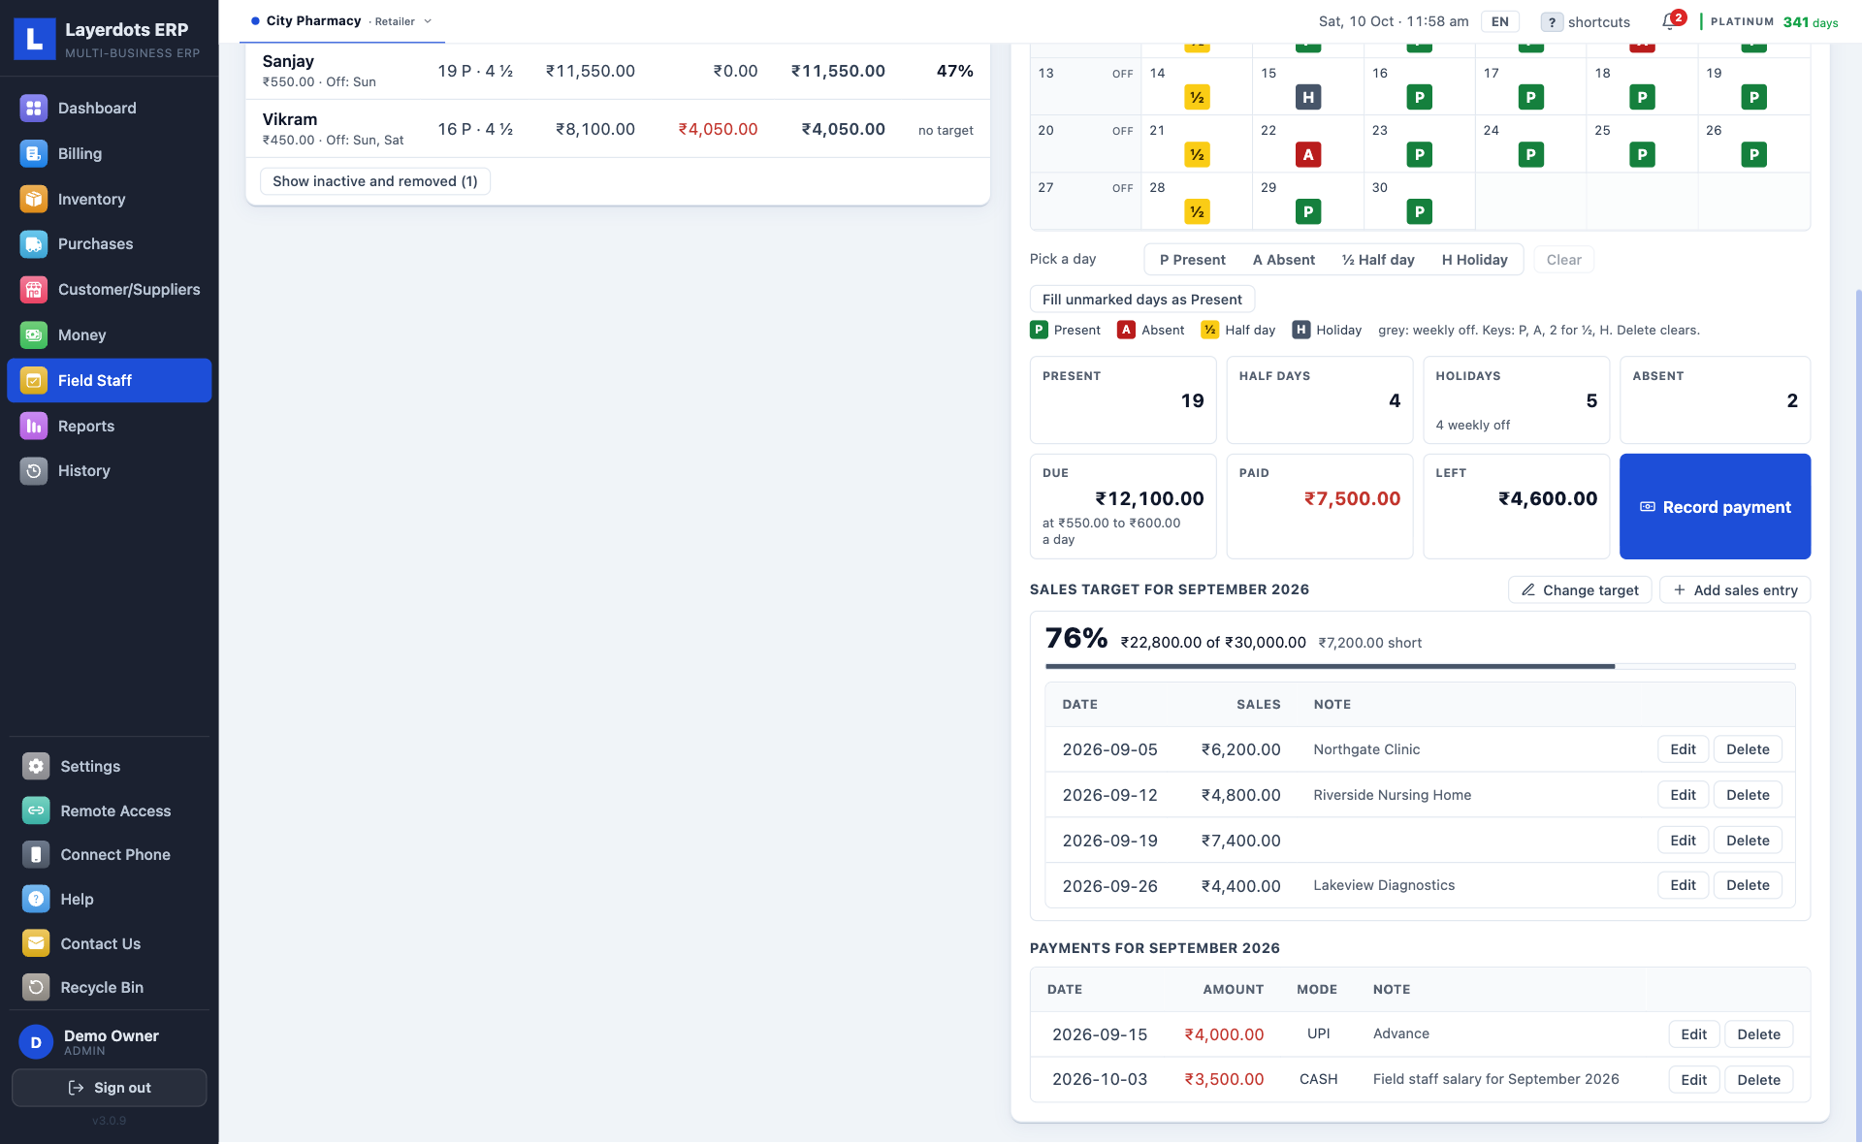The width and height of the screenshot is (1862, 1144).
Task: Delete the Lakeview Diagnostics sales entry
Action: (1748, 885)
